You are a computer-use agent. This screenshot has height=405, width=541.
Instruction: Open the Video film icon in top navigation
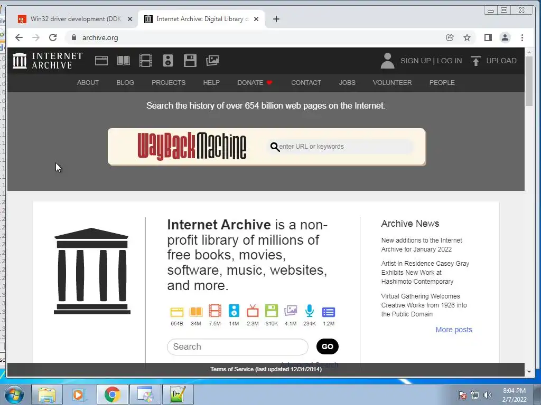[146, 61]
